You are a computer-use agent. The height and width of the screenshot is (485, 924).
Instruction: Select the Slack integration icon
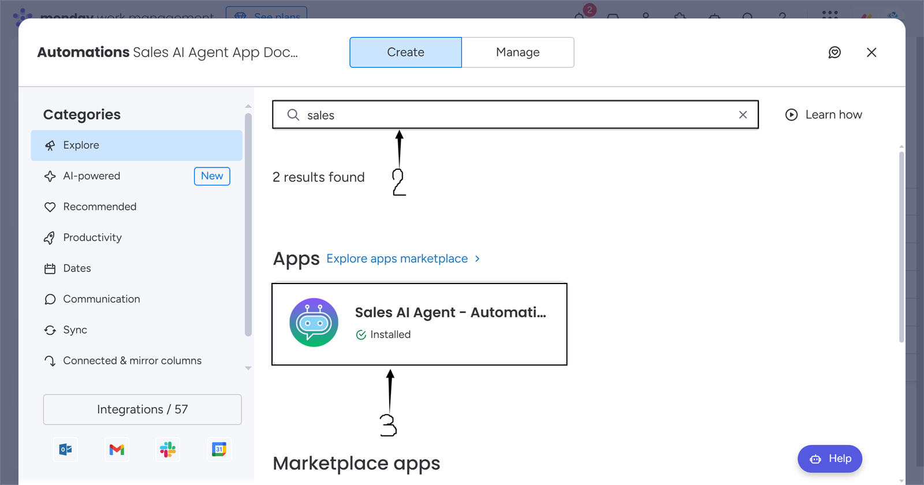[x=168, y=449]
